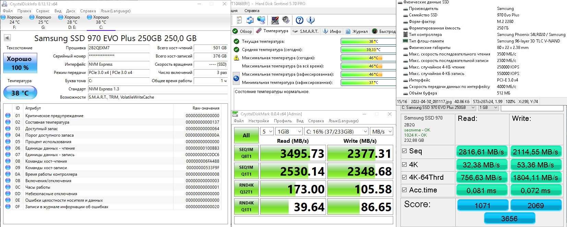This screenshot has height=227, width=567.
Task: Click the Язык(Language) menu in CrystalDiskInfo
Action: [116, 11]
